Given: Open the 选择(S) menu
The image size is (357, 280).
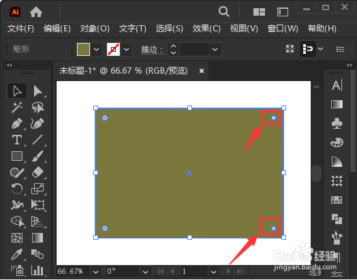Looking at the screenshot, I should [170, 29].
